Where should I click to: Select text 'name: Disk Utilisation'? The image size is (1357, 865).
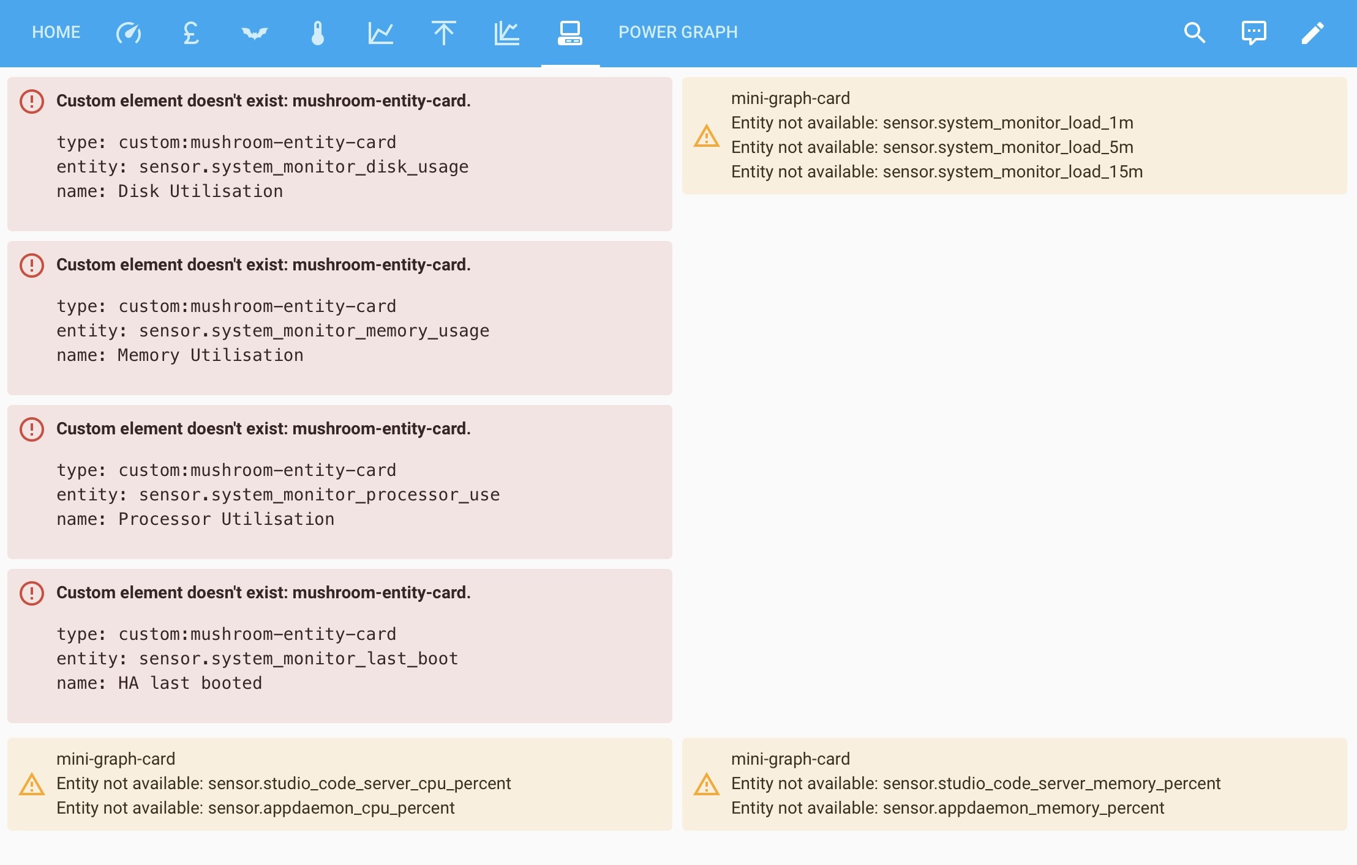click(x=170, y=191)
